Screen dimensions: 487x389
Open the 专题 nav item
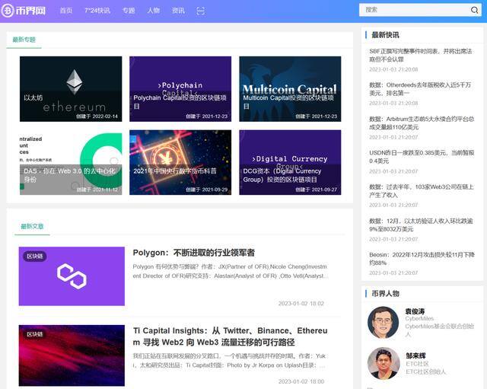point(129,11)
